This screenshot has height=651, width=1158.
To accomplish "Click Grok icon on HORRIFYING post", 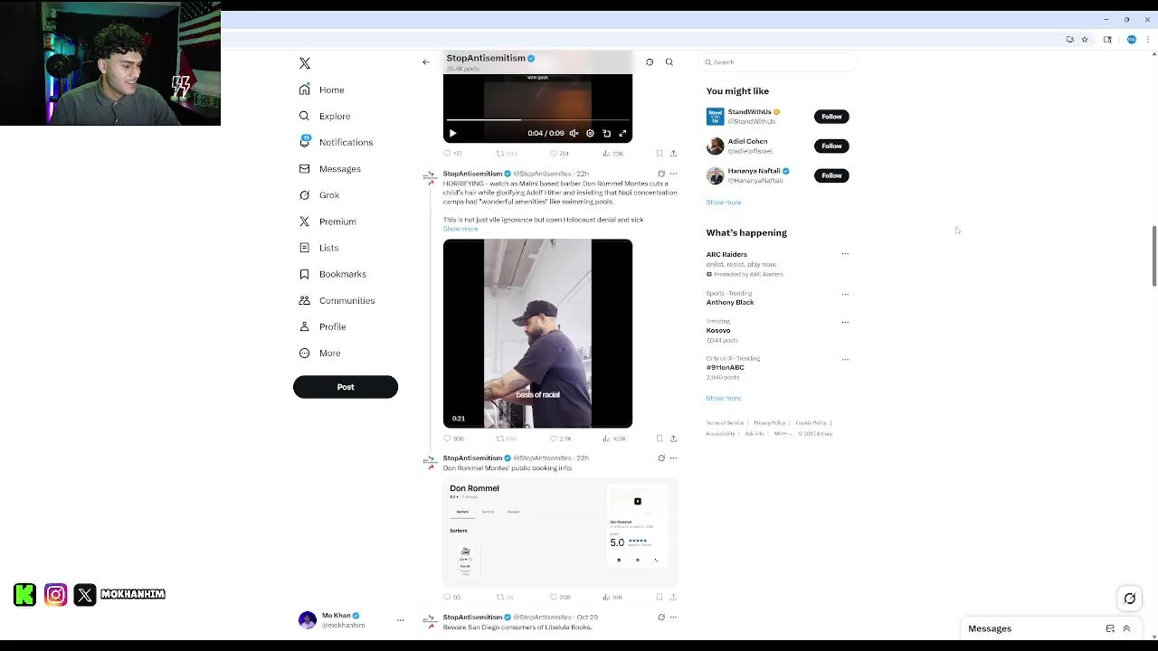I will point(661,174).
